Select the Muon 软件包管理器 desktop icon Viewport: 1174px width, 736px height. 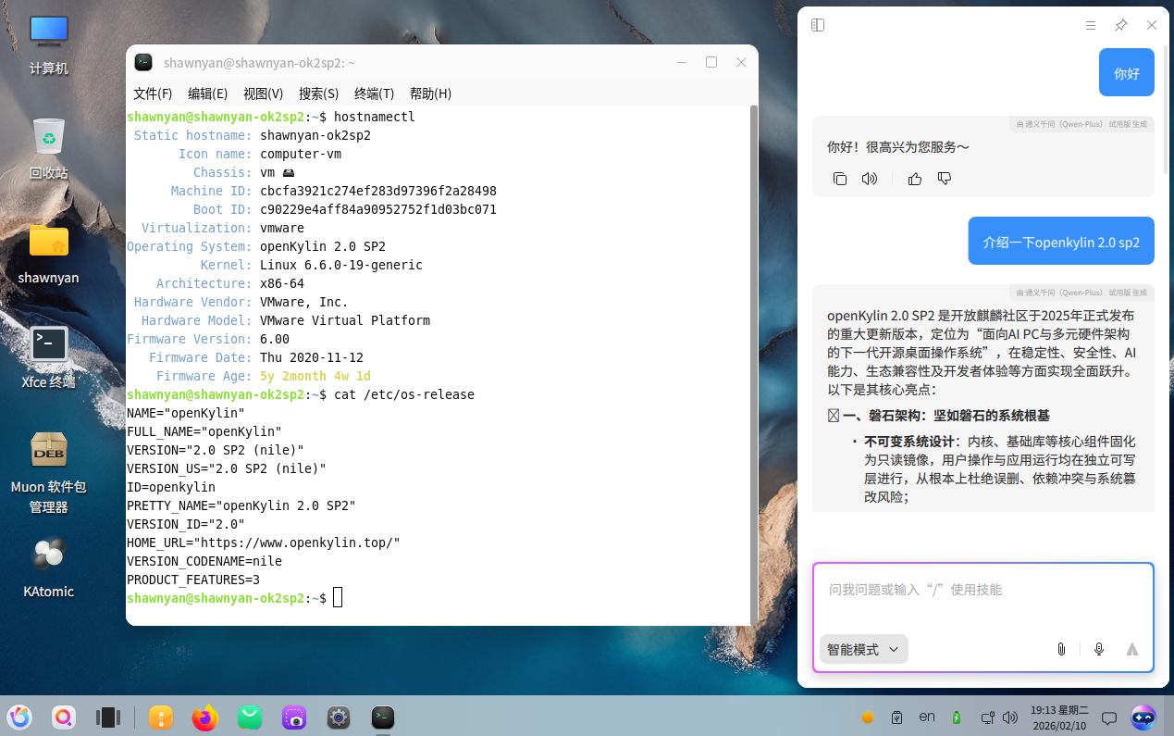48,472
